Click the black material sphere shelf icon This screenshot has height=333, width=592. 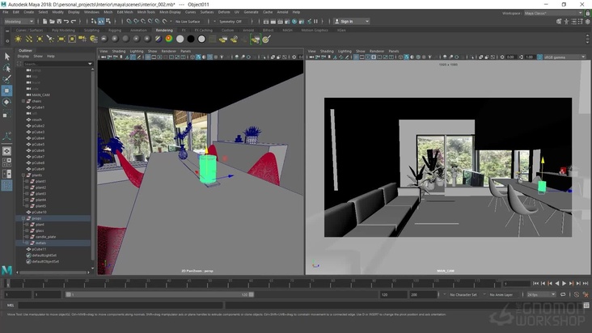(191, 39)
